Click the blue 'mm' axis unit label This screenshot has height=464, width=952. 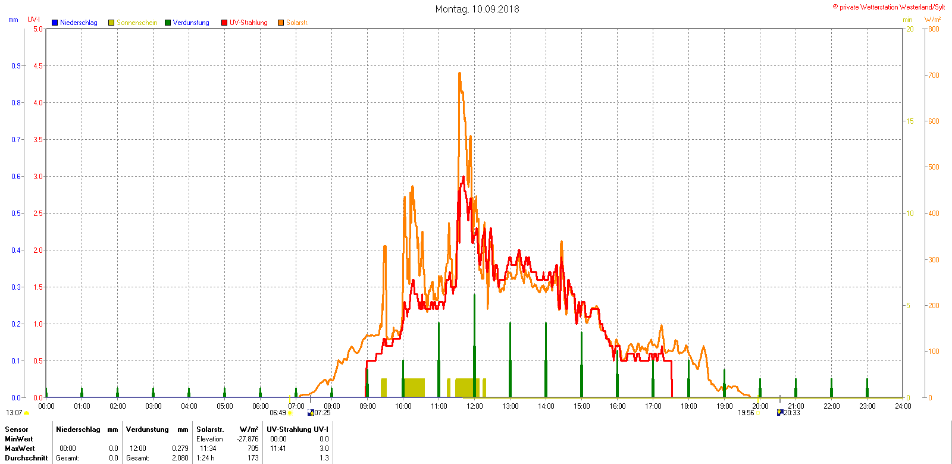13,20
